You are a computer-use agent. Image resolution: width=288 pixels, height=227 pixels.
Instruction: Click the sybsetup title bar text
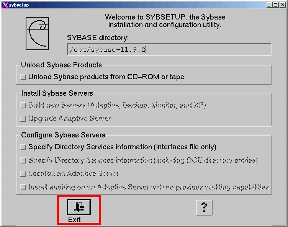coord(19,5)
